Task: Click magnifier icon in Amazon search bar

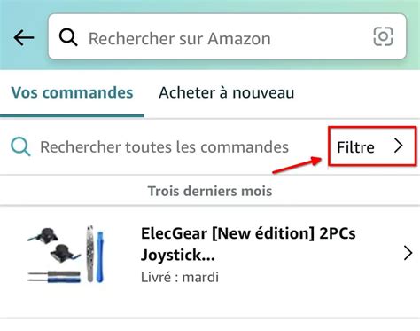Action: [68, 37]
